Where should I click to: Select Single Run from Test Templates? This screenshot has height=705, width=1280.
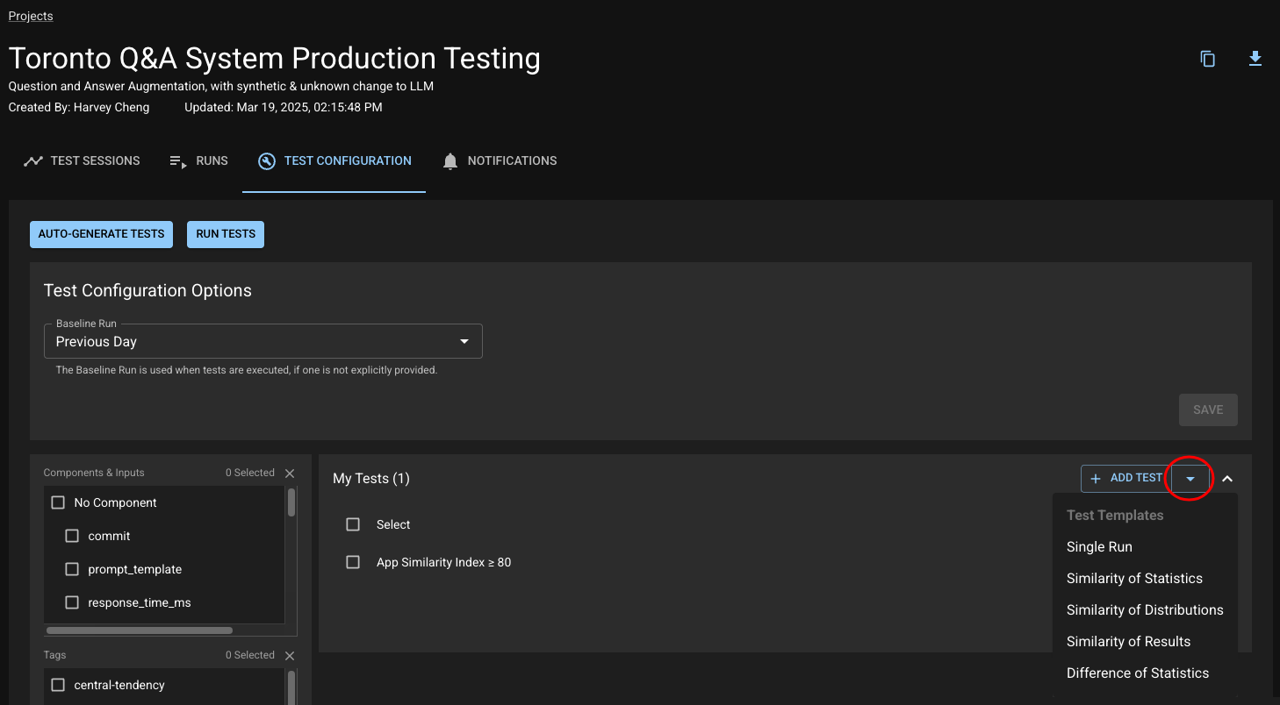point(1099,547)
